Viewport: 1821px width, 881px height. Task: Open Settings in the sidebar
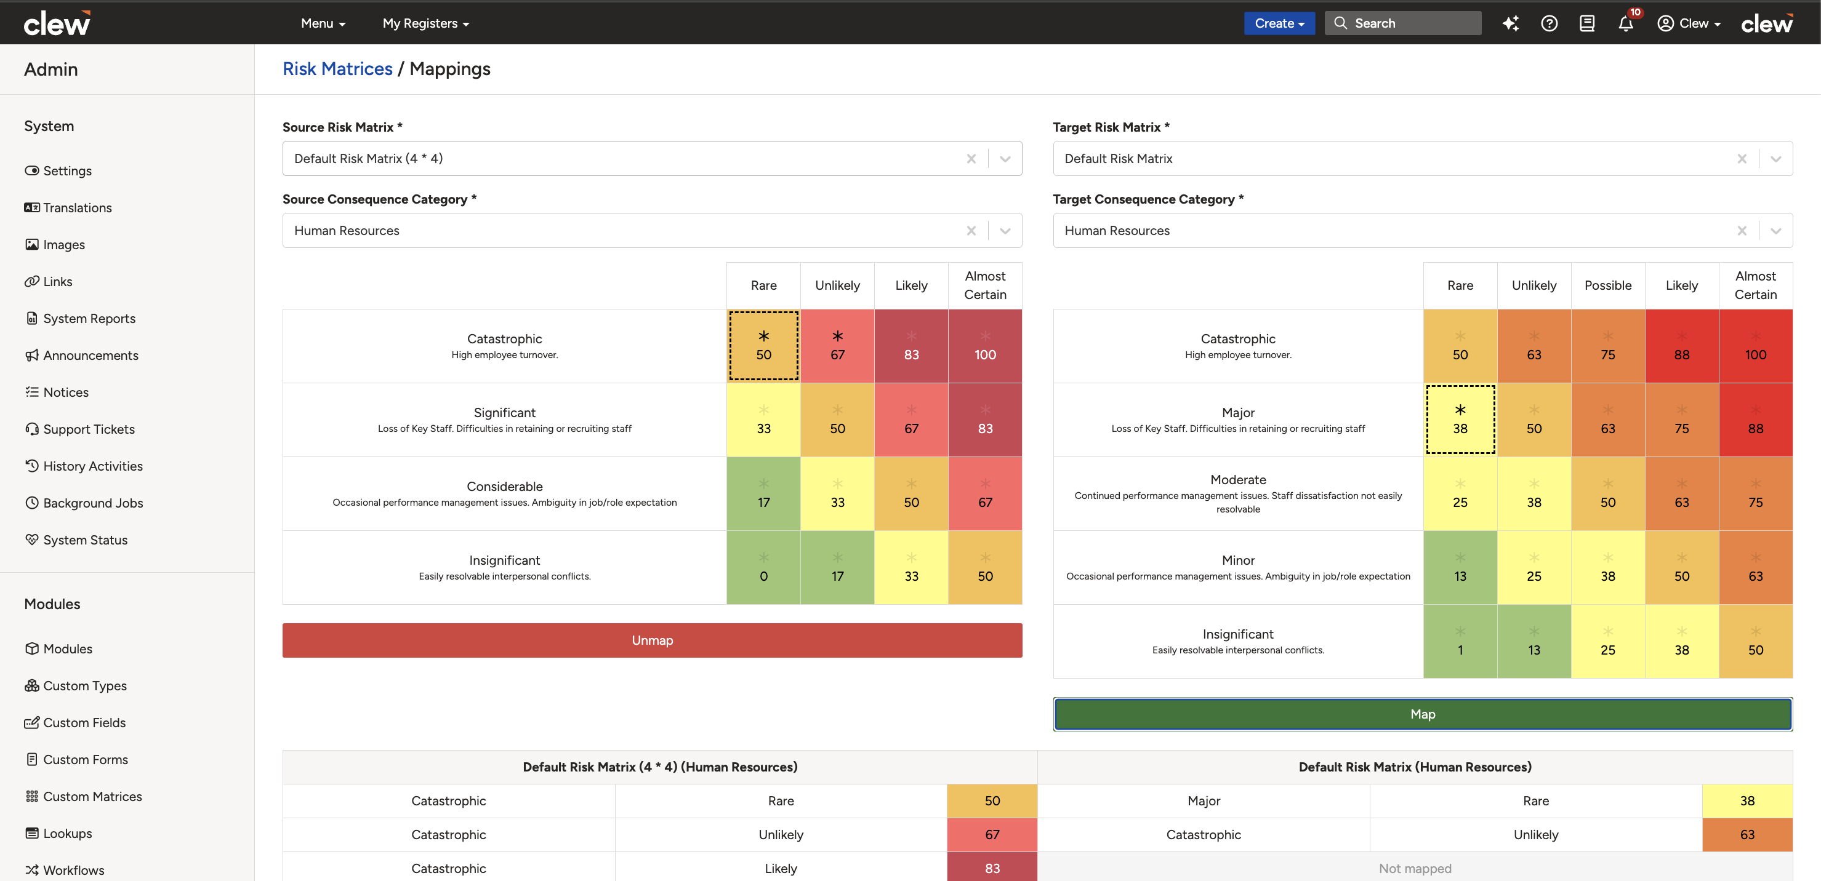click(x=58, y=171)
